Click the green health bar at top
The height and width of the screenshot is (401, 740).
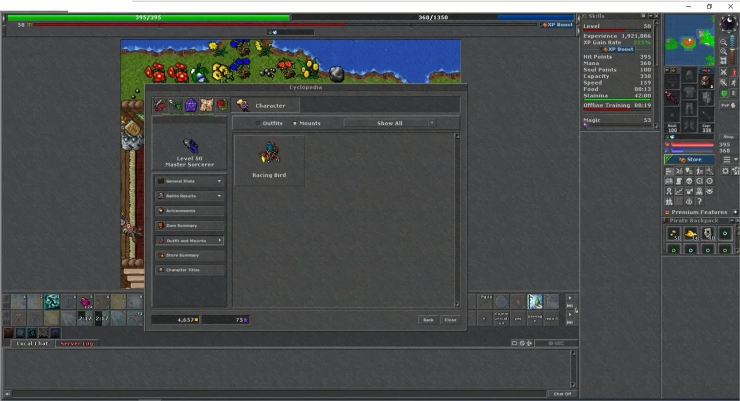149,17
